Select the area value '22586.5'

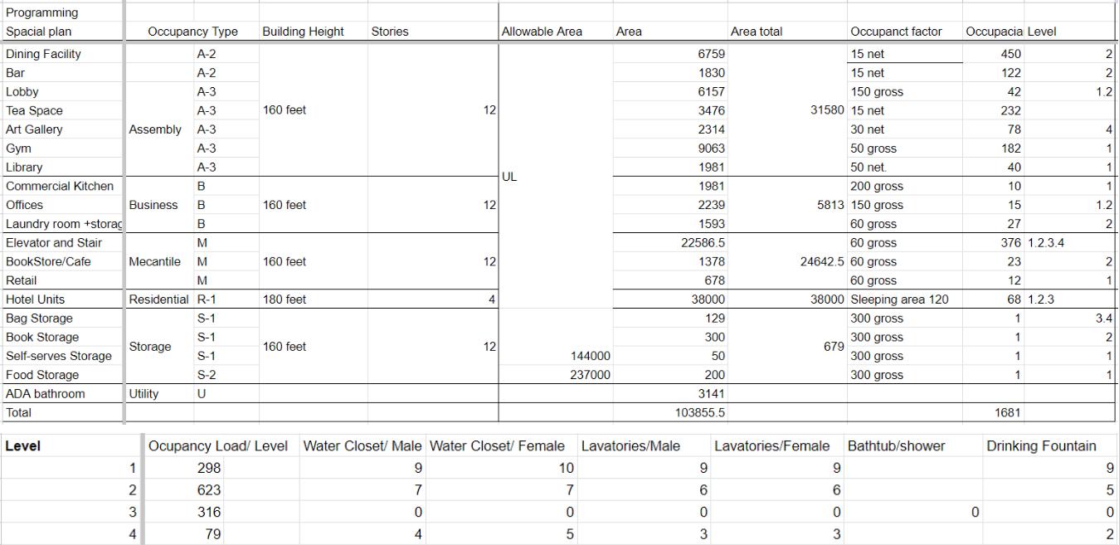point(670,243)
